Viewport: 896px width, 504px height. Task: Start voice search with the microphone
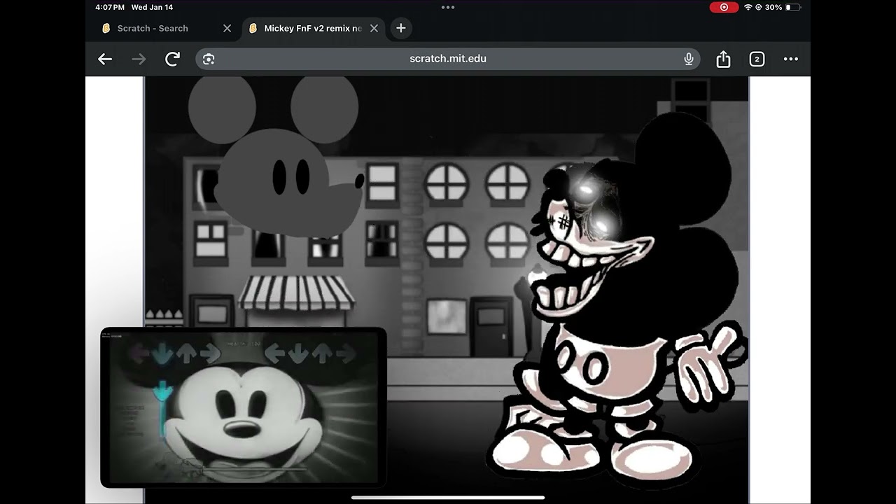point(689,59)
